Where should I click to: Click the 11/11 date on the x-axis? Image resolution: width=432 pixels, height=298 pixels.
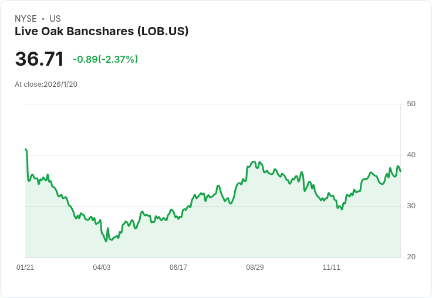[332, 267]
